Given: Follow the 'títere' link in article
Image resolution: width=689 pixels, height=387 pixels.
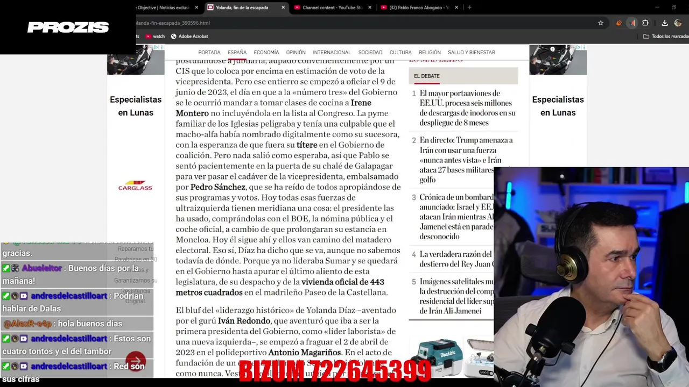Looking at the screenshot, I should [x=307, y=145].
